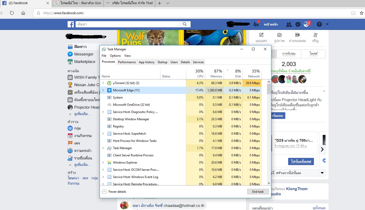Select the µTorrent process icon row

point(109,83)
